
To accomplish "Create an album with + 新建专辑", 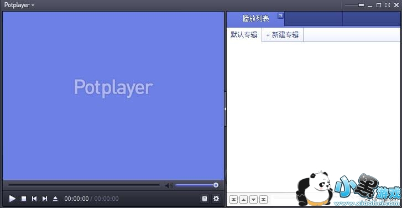I will point(282,35).
